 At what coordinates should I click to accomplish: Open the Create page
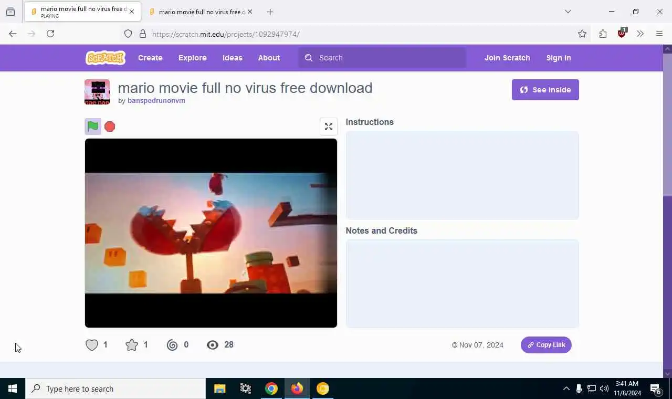pos(150,58)
